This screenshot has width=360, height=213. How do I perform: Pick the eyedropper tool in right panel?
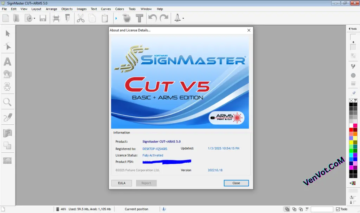point(353,93)
